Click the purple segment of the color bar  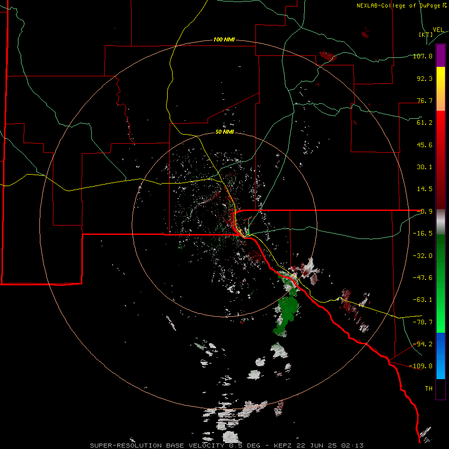[x=441, y=55]
